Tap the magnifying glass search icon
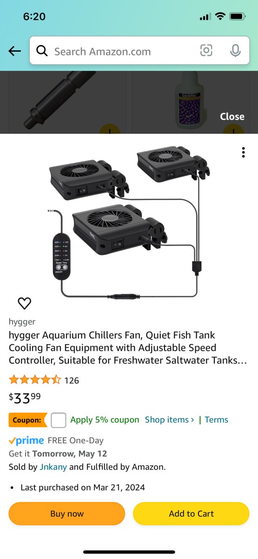This screenshot has height=559, width=258. point(42,51)
